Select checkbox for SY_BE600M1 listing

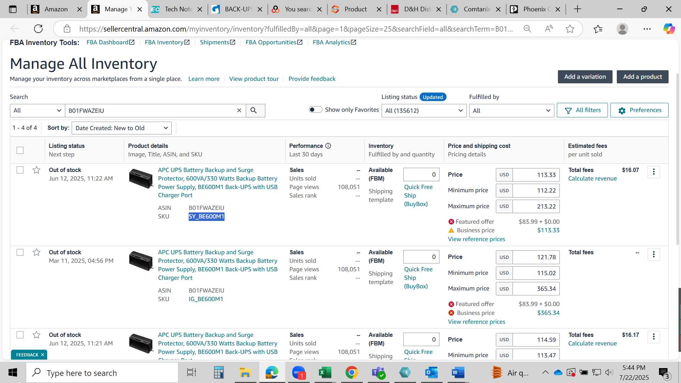click(20, 170)
